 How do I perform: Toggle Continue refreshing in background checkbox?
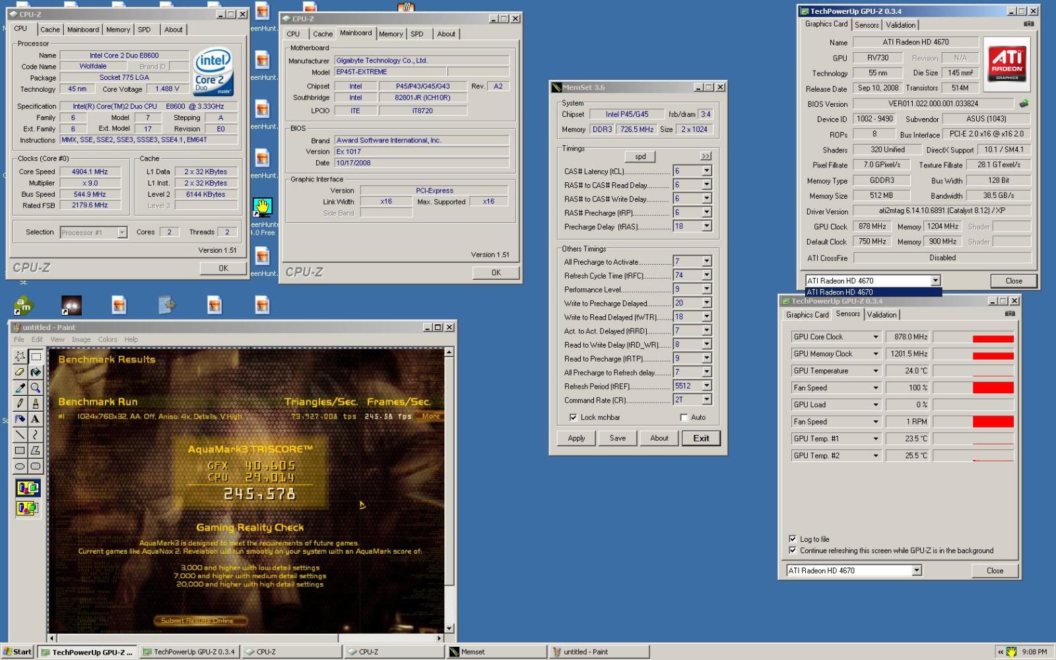[x=793, y=550]
